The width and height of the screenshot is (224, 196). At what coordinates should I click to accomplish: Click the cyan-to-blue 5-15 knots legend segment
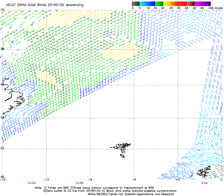[147, 4]
